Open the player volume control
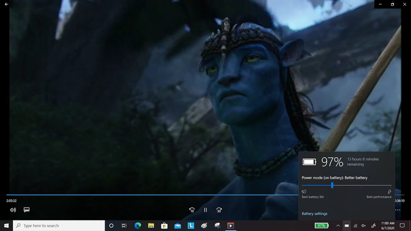This screenshot has width=411, height=231. click(x=13, y=210)
